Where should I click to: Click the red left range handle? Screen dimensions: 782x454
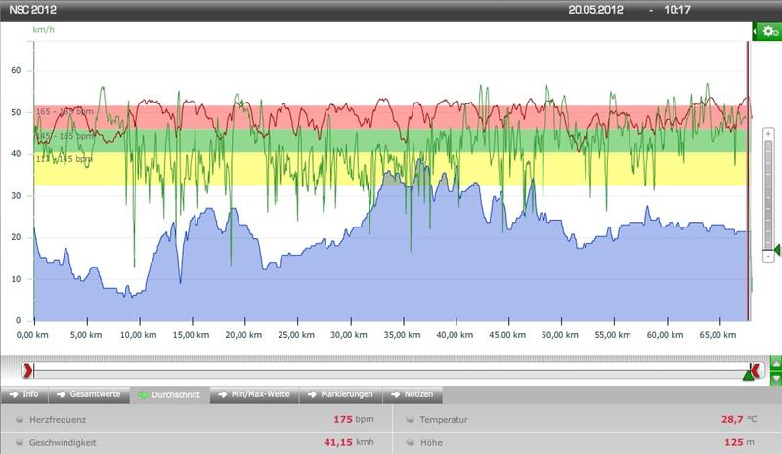tap(27, 370)
